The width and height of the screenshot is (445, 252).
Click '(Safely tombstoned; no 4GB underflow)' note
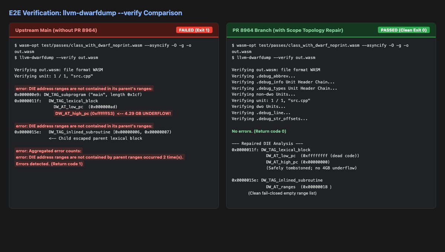click(x=311, y=168)
